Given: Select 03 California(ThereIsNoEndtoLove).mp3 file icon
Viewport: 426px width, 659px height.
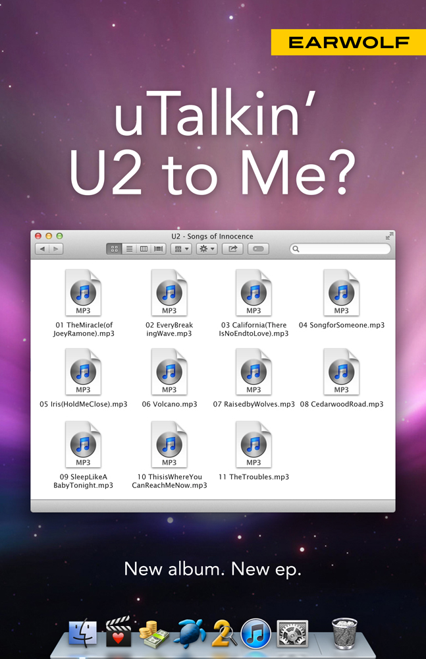Looking at the screenshot, I should point(253,293).
